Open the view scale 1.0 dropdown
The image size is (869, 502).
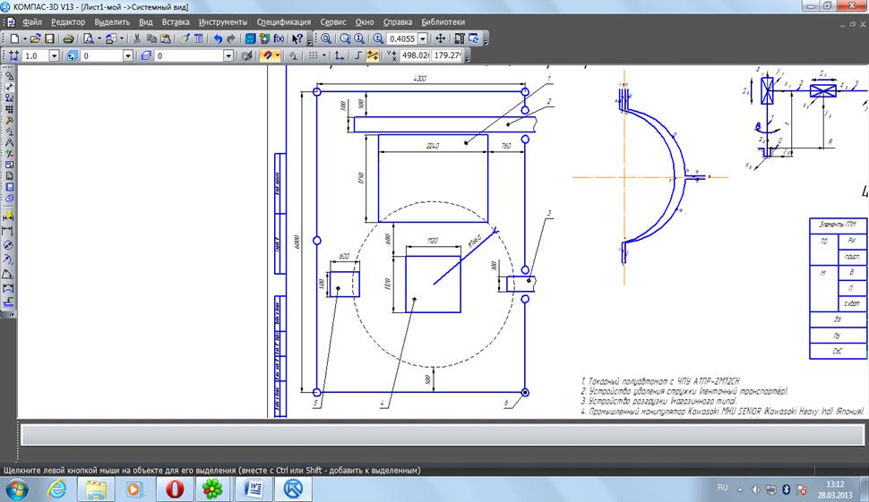[54, 55]
